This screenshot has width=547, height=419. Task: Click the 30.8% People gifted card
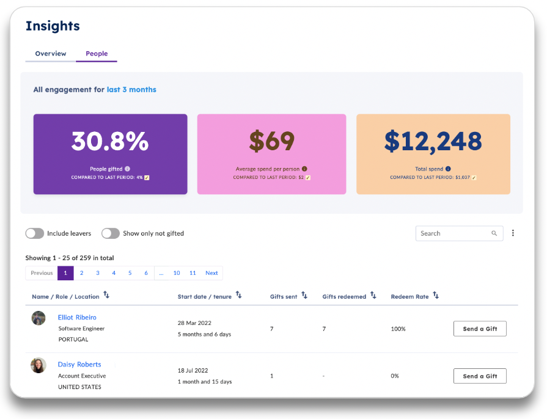pos(110,154)
